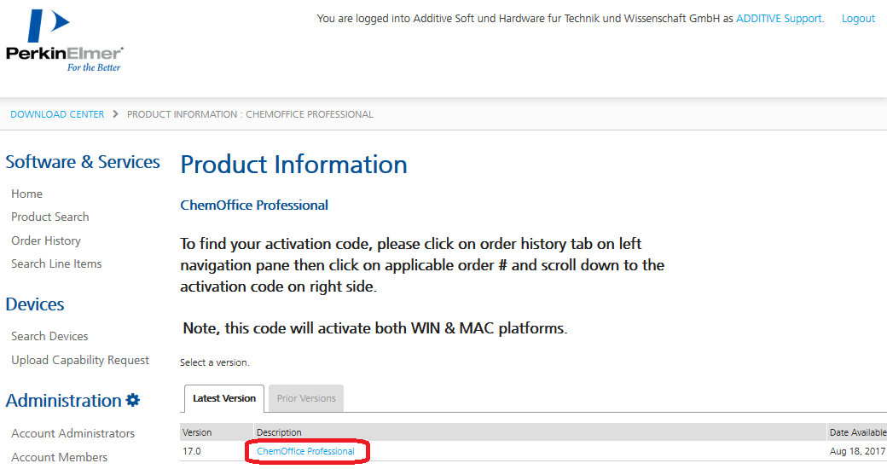Click version 17.0 cell

pyautogui.click(x=192, y=451)
